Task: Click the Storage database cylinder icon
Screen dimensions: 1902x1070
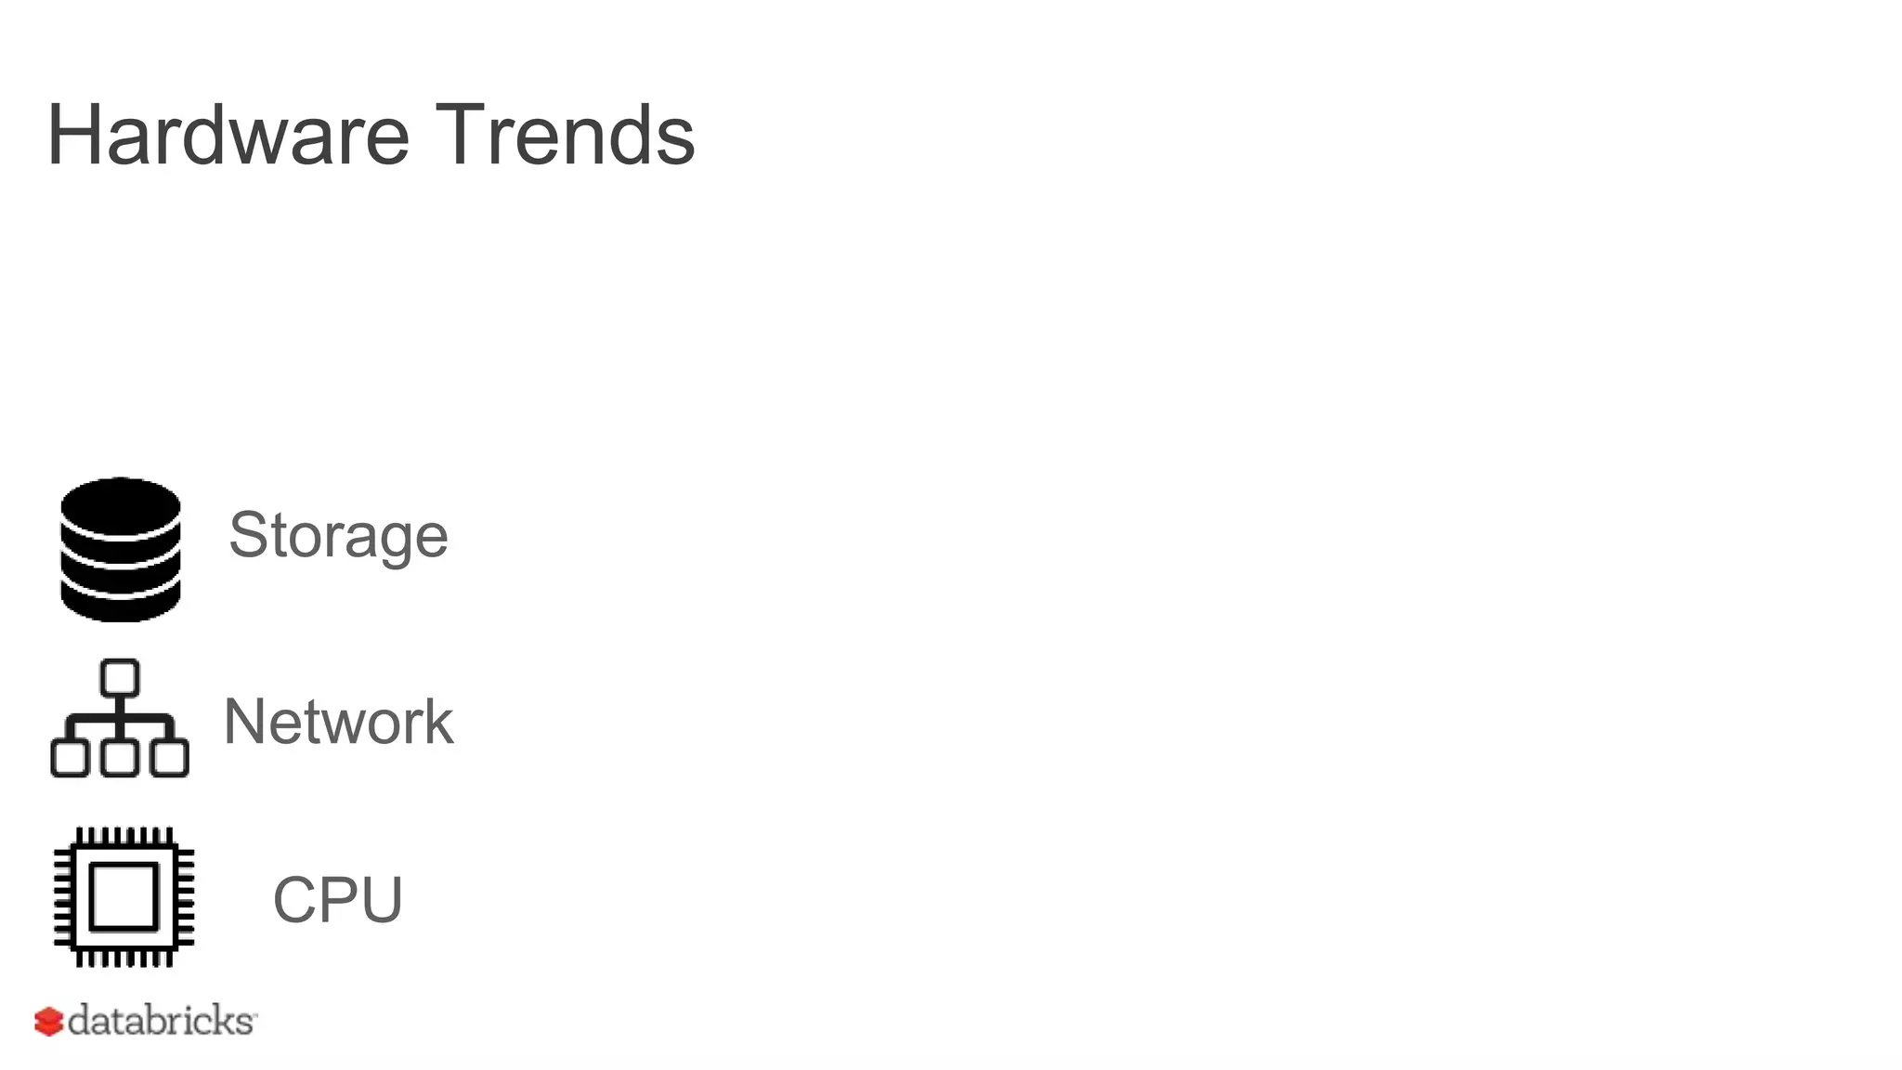Action: tap(121, 549)
